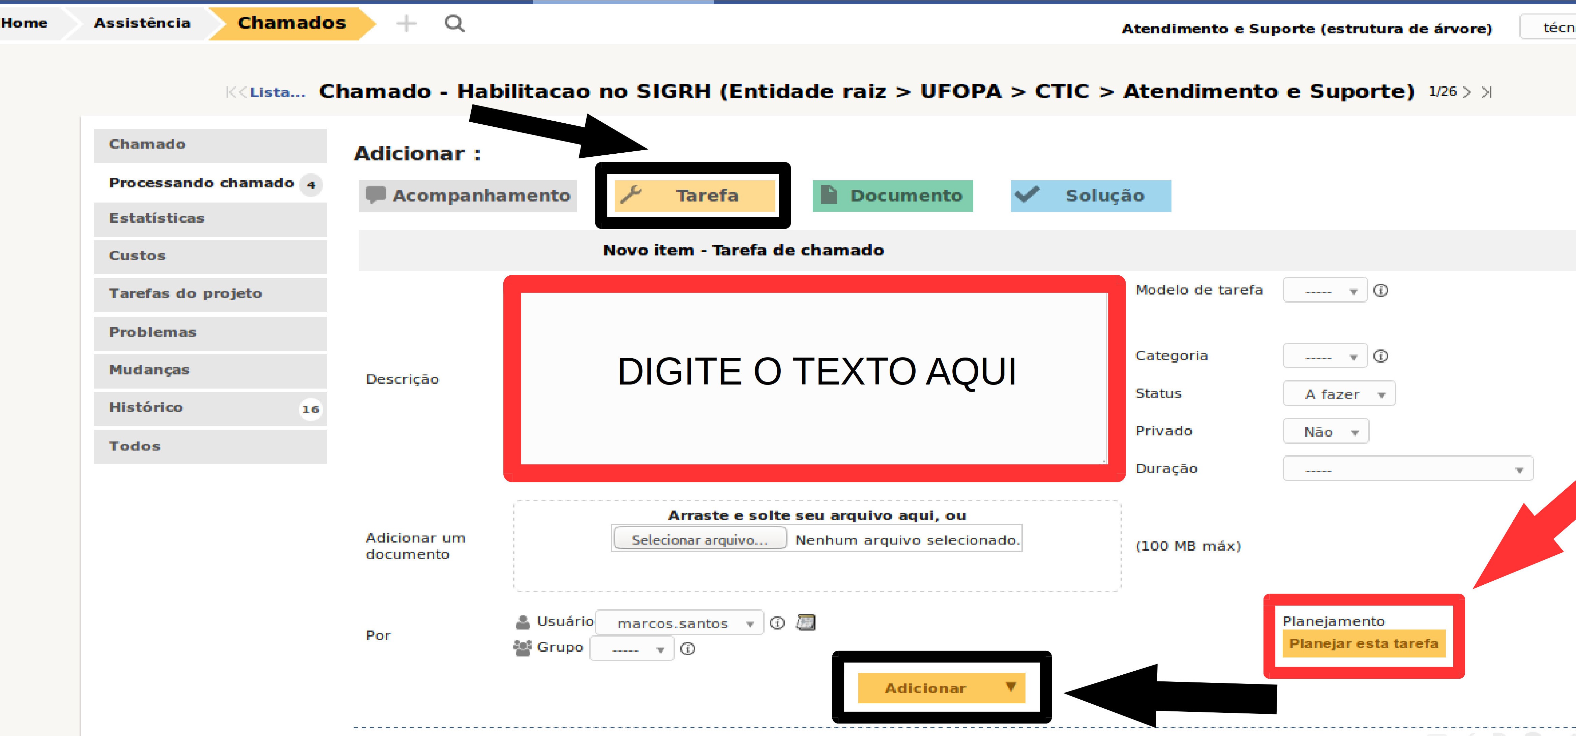Viewport: 1576px width, 736px height.
Task: Click info icon beside Categoria dropdown
Action: [1381, 356]
